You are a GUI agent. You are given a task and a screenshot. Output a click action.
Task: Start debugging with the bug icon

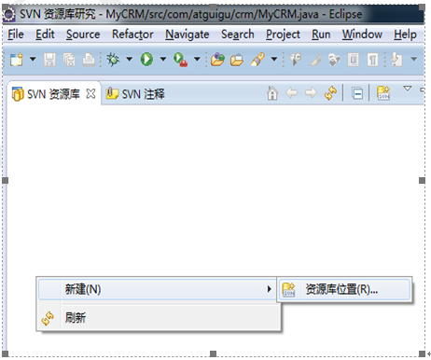coord(113,59)
